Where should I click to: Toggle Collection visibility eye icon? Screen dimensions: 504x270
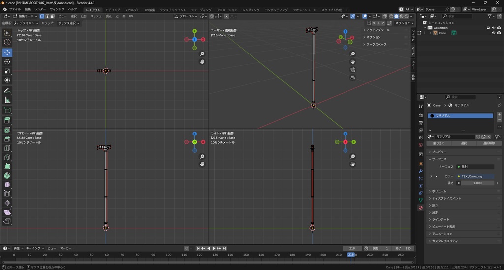pyautogui.click(x=494, y=28)
